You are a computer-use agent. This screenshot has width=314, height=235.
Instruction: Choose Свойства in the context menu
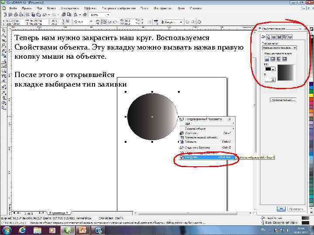point(207,158)
